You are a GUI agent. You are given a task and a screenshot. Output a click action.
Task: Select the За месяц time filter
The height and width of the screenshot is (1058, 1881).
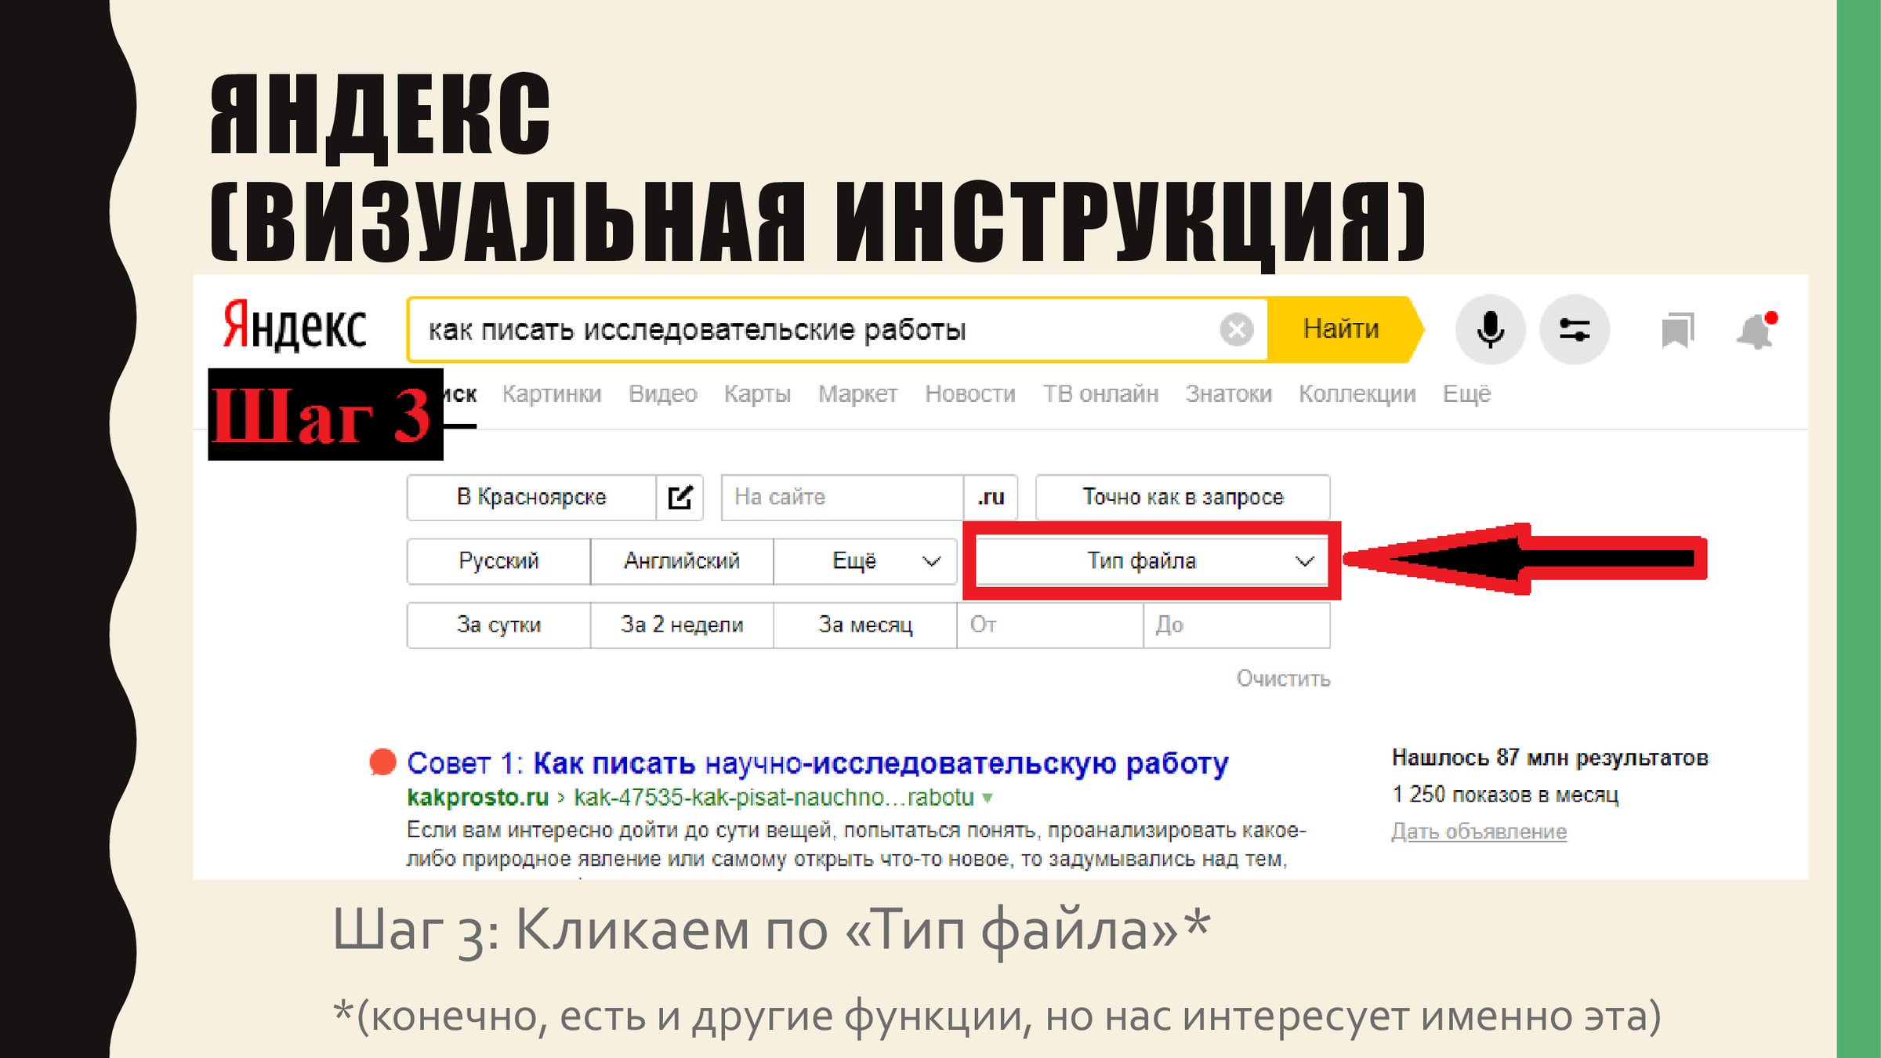point(865,625)
